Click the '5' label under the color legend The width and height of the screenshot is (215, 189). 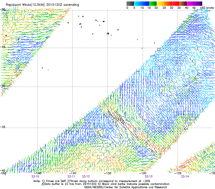click(x=134, y=8)
